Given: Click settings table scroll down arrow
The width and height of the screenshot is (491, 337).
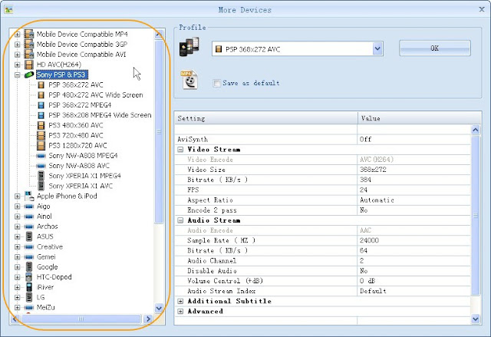Looking at the screenshot, I should pyautogui.click(x=476, y=319).
